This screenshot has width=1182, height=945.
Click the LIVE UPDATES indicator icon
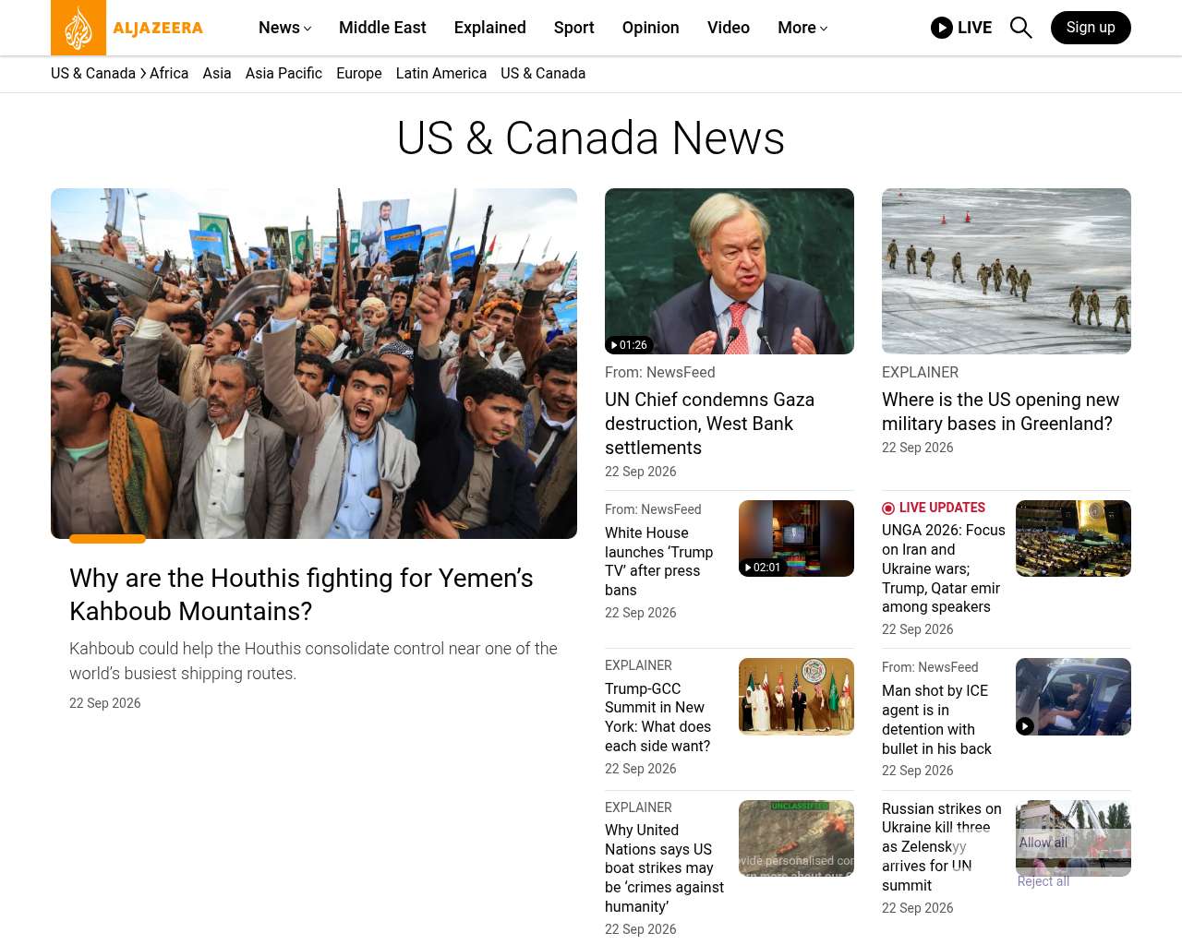pos(888,508)
